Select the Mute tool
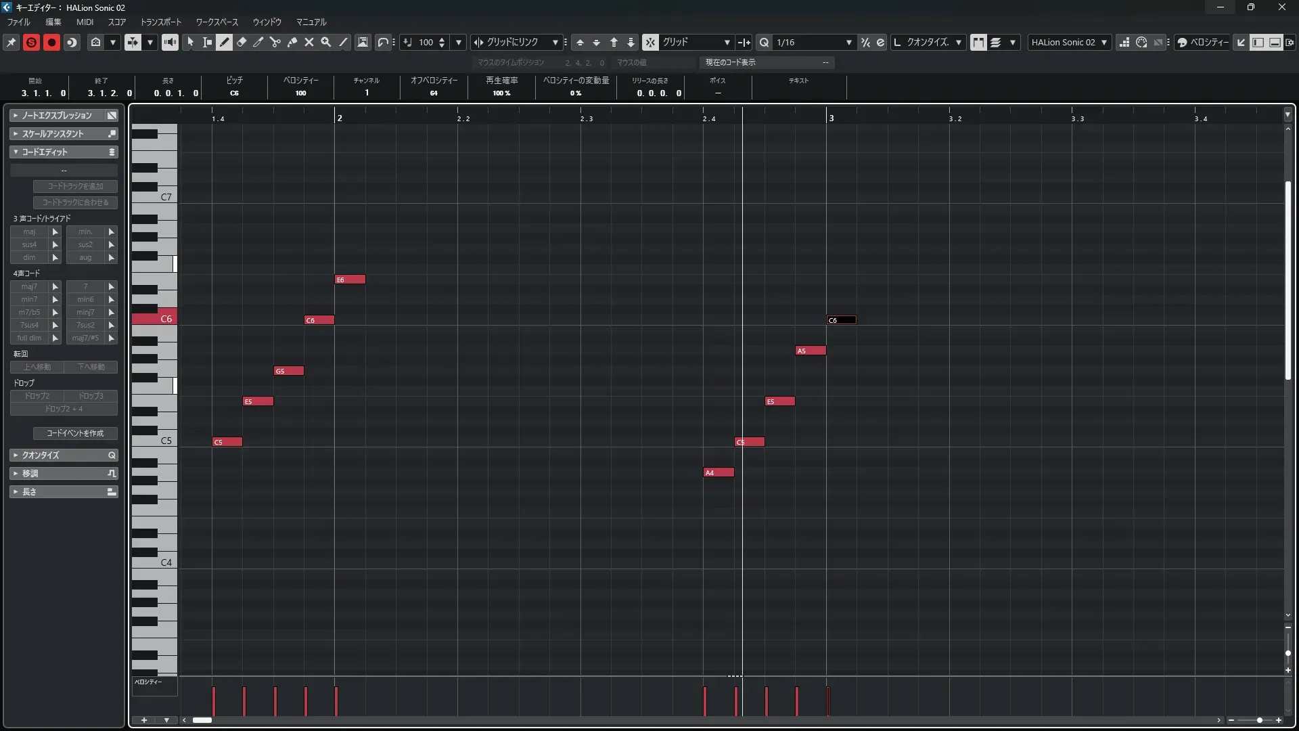Image resolution: width=1299 pixels, height=731 pixels. coord(309,42)
